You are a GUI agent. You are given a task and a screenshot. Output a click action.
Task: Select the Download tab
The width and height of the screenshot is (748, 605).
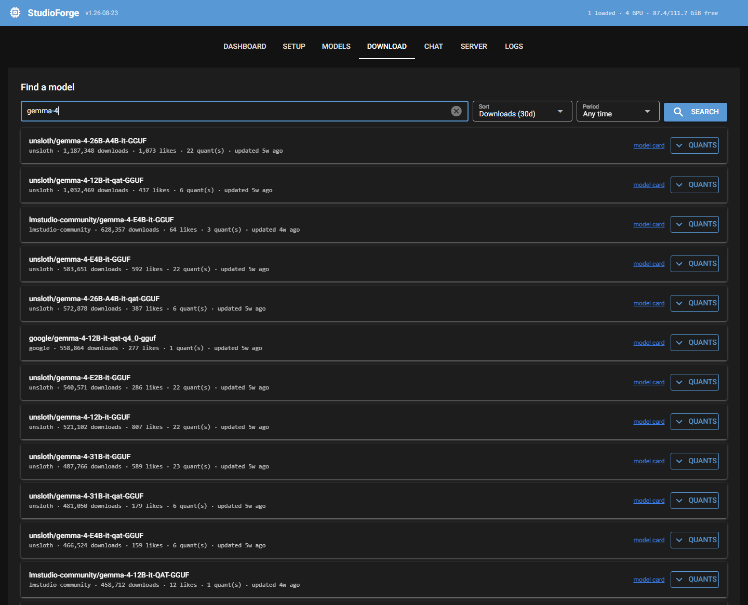(387, 46)
